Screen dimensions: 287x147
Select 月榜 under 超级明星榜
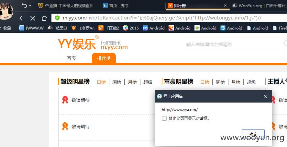coord(132,82)
